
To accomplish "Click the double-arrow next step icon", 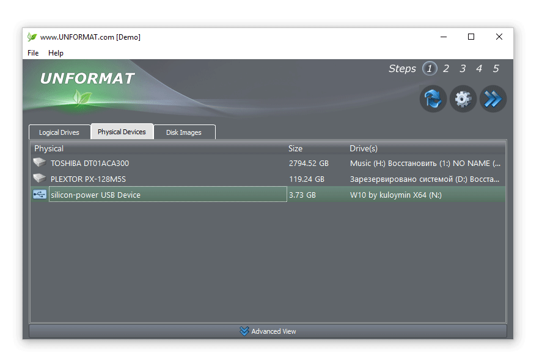I will pyautogui.click(x=493, y=98).
